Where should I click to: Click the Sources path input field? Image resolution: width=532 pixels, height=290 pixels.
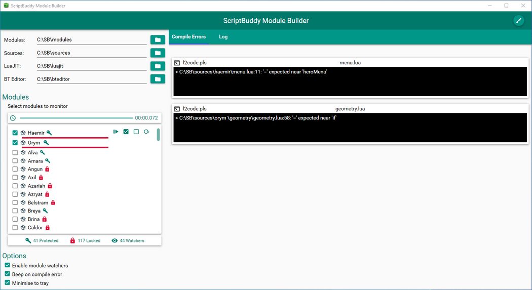tap(91, 53)
